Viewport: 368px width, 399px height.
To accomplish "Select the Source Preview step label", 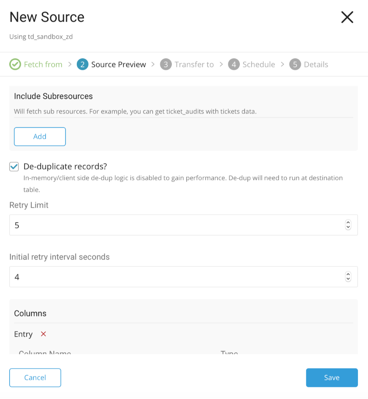I will click(118, 64).
